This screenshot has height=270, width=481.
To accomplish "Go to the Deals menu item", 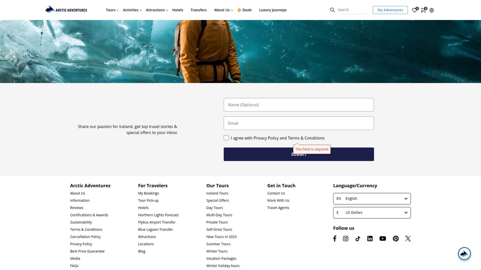I will pyautogui.click(x=245, y=10).
